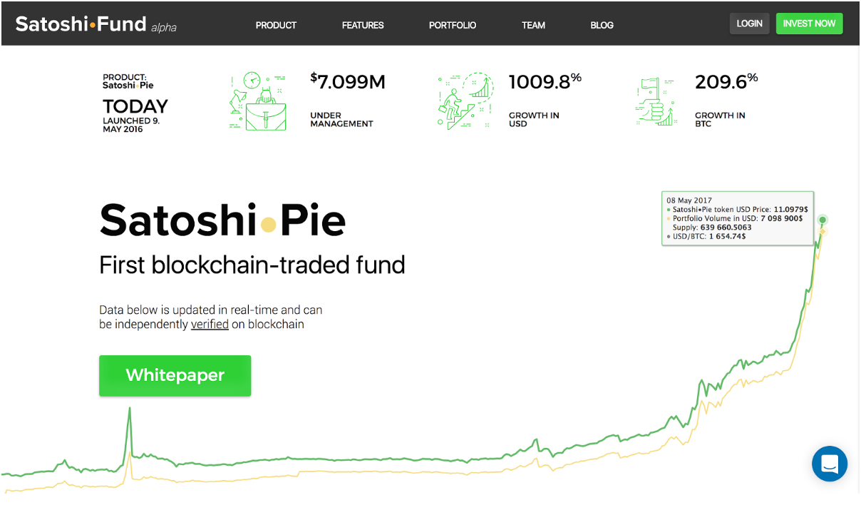This screenshot has width=861, height=505.
Task: Click the Satoshi Fund logo
Action: click(96, 24)
